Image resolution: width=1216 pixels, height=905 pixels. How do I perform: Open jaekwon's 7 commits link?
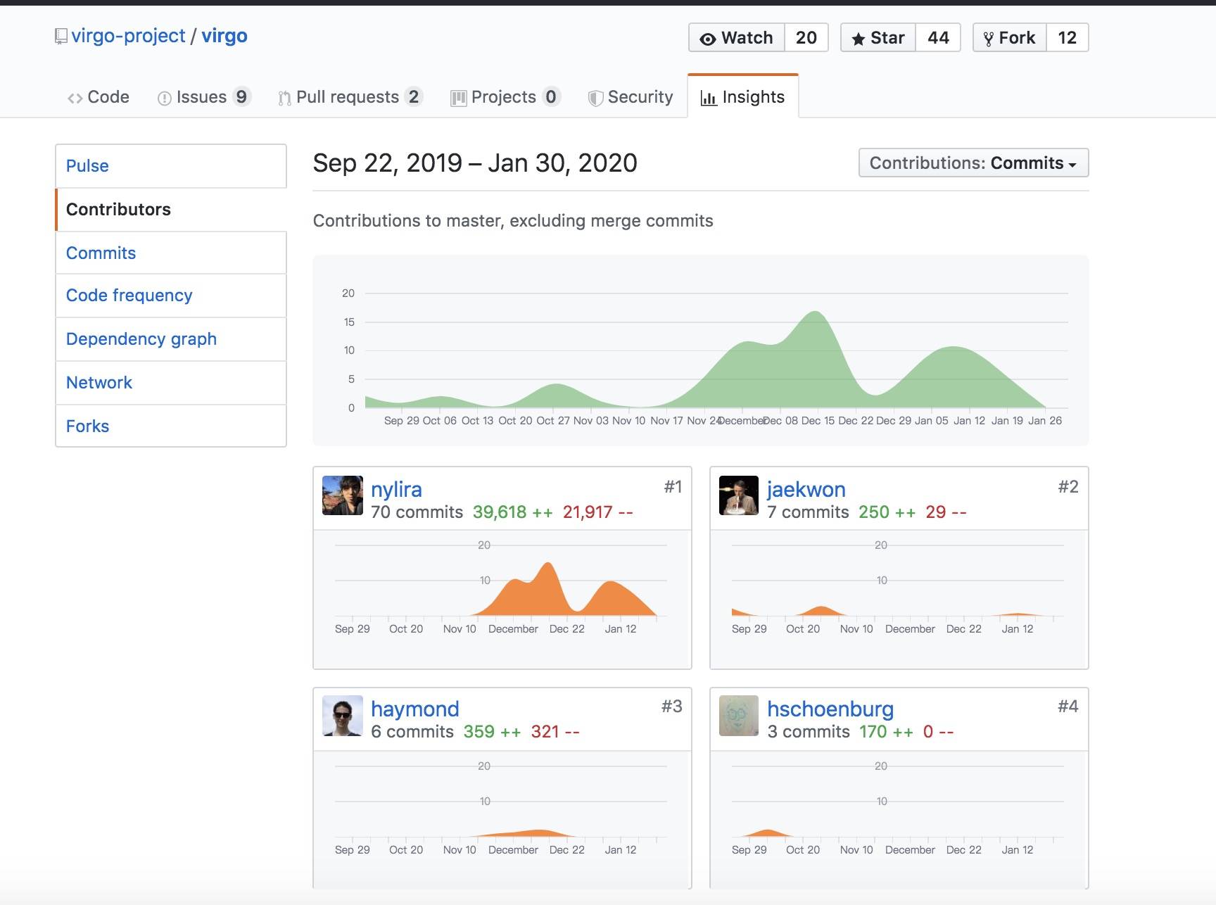809,512
